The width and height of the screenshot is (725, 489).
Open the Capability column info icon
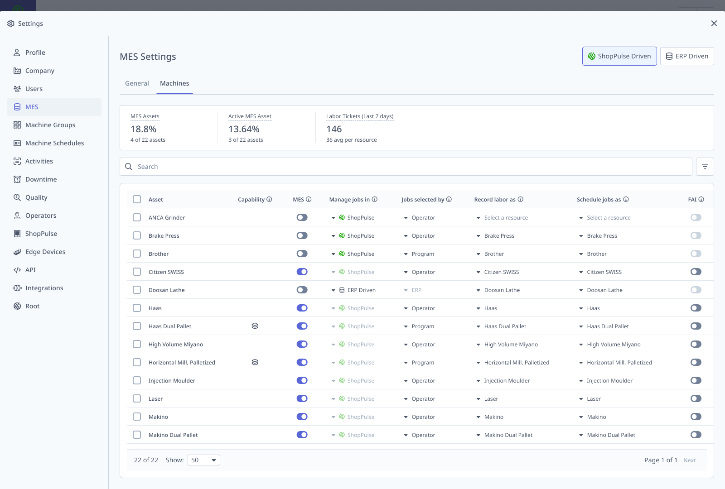point(270,199)
